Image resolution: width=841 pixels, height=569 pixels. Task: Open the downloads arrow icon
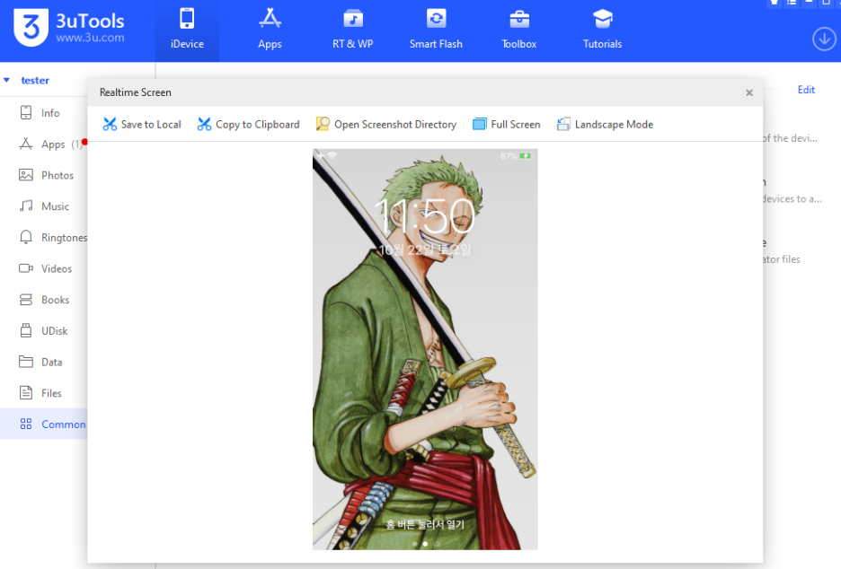[x=824, y=39]
